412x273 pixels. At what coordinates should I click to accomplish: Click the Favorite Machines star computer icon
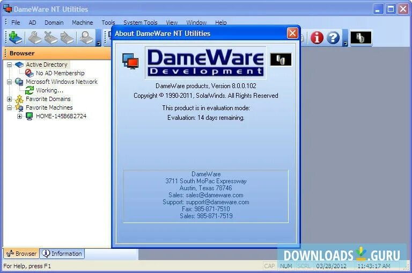click(x=19, y=107)
